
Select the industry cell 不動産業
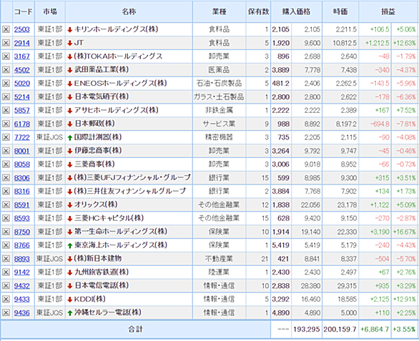[219, 259]
